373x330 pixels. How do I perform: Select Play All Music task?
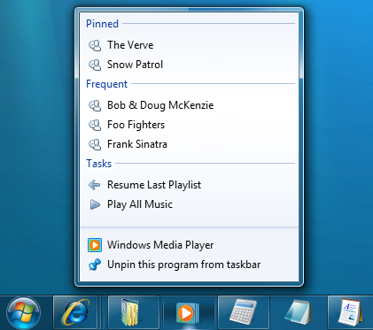pyautogui.click(x=189, y=204)
